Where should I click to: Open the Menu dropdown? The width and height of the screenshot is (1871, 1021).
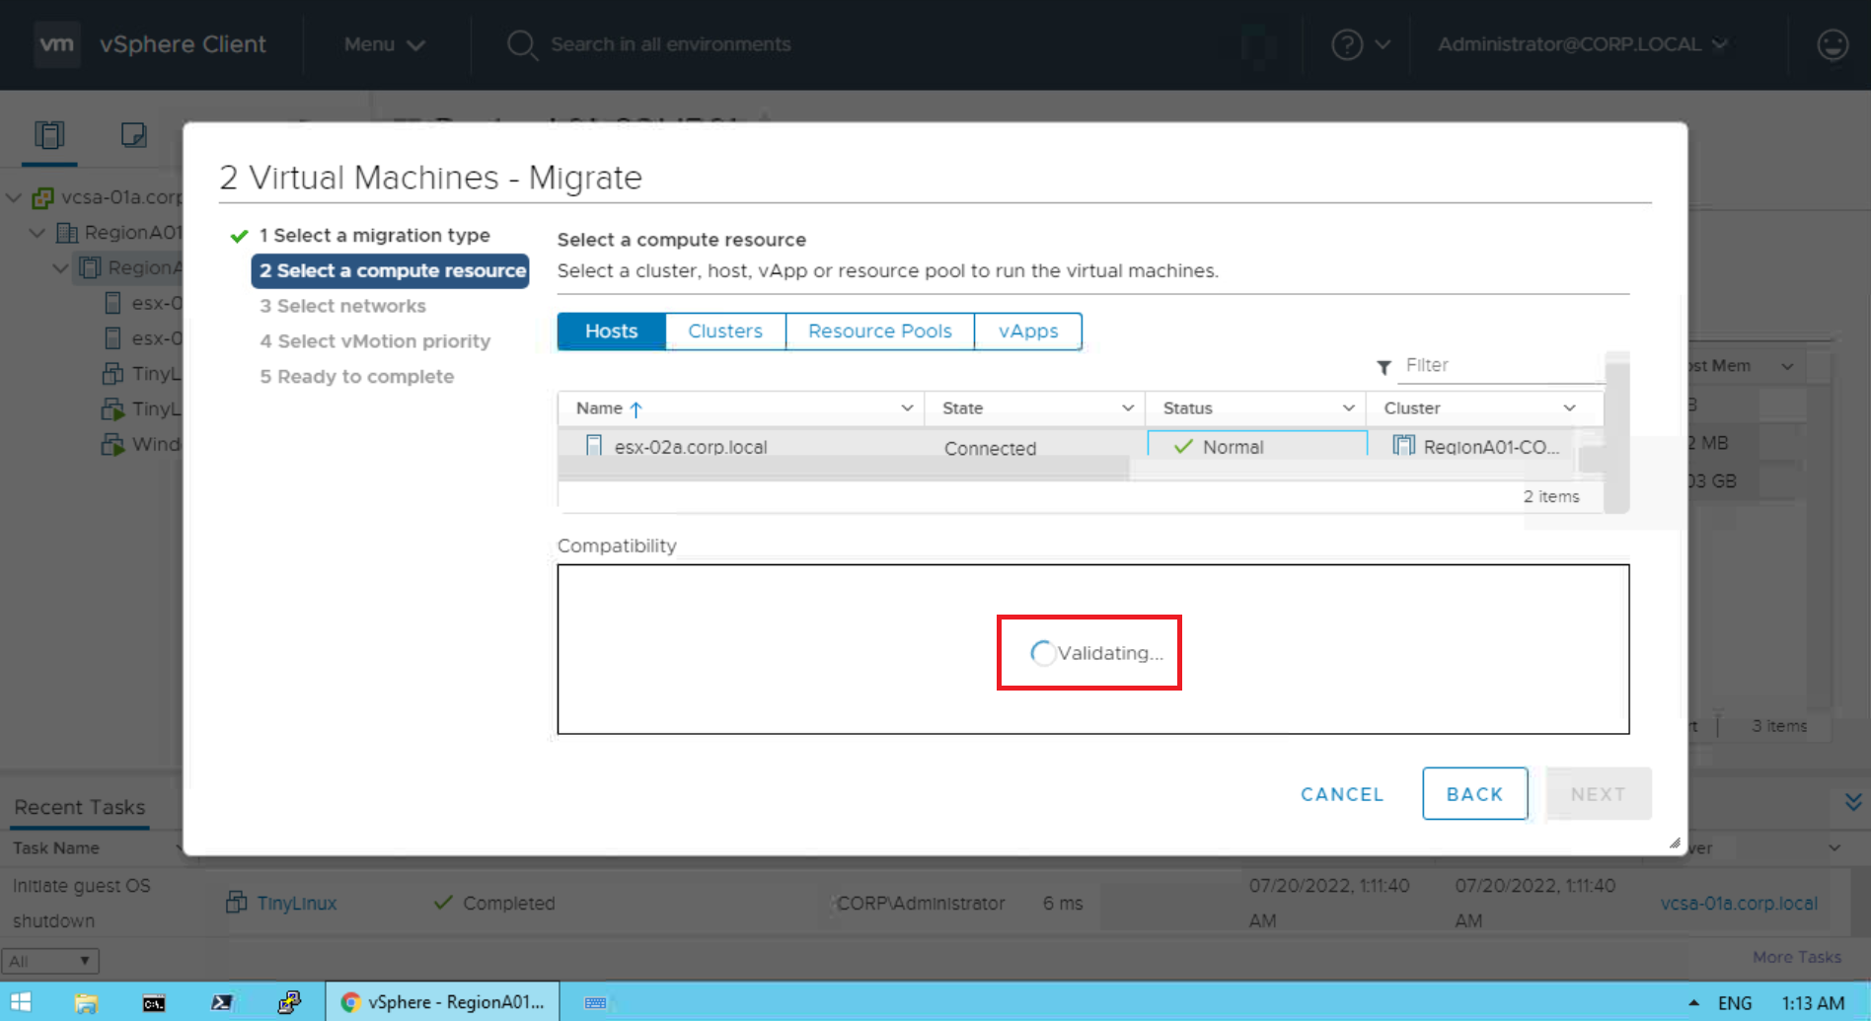tap(384, 44)
